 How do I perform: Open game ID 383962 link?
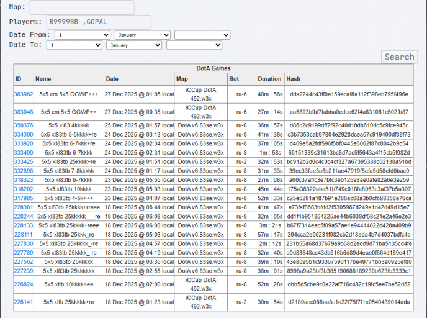[24, 94]
